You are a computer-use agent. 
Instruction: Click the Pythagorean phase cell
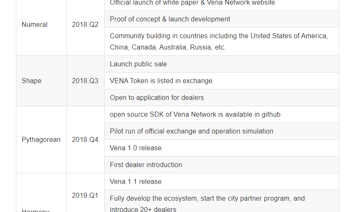click(x=41, y=140)
